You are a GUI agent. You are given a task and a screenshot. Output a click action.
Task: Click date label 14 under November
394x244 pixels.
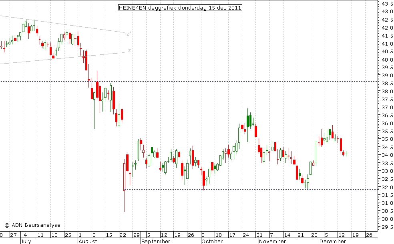pyautogui.click(x=287, y=235)
